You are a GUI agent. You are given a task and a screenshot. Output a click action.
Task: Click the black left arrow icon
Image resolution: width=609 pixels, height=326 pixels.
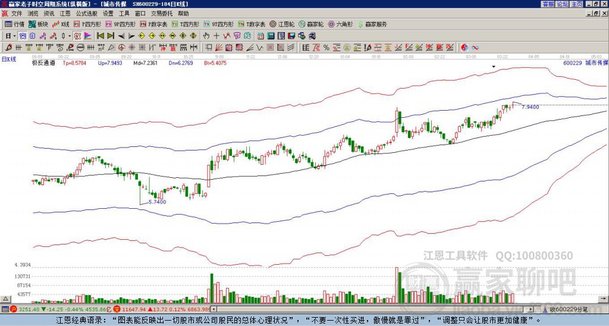pos(121,36)
